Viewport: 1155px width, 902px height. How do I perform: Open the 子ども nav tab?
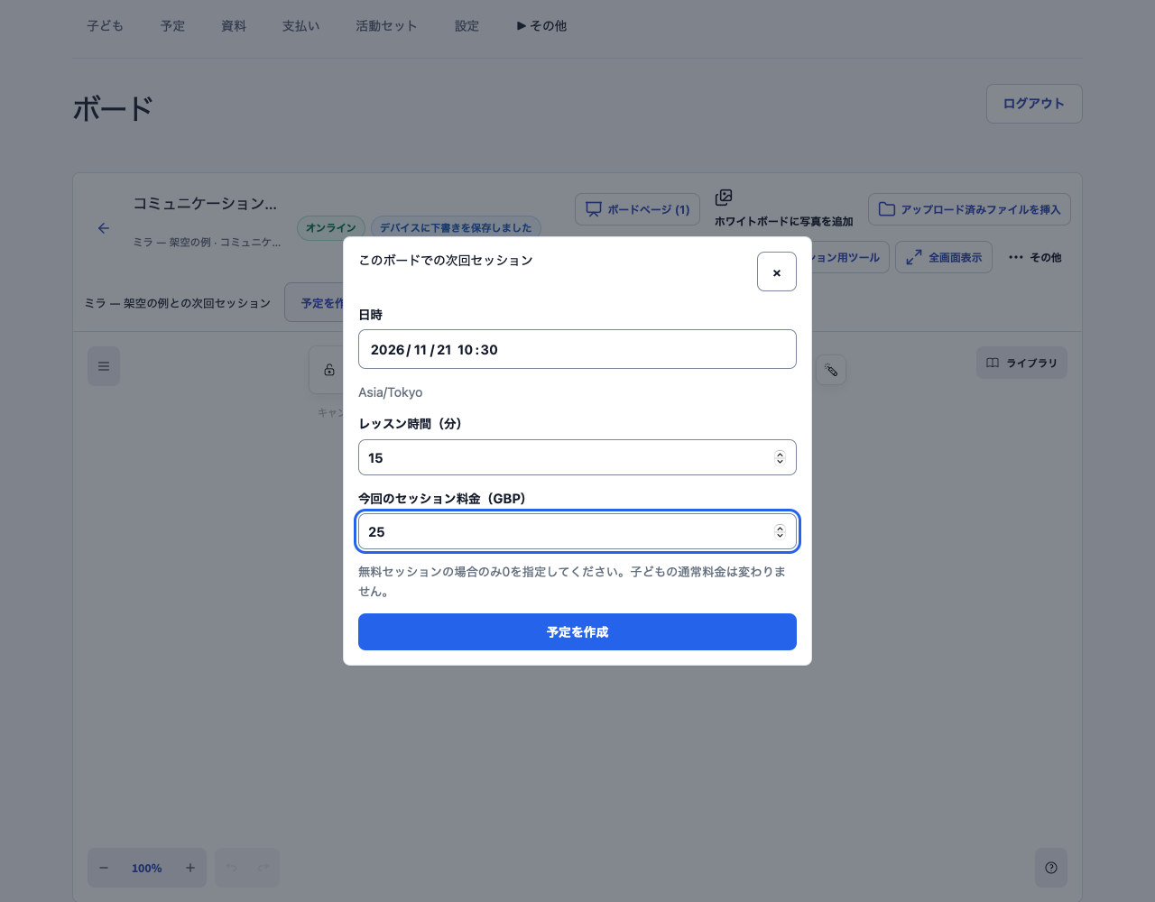pyautogui.click(x=105, y=25)
